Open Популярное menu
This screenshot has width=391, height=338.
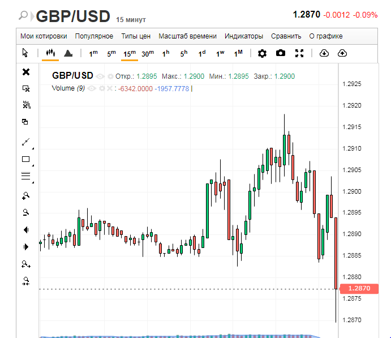(94, 36)
